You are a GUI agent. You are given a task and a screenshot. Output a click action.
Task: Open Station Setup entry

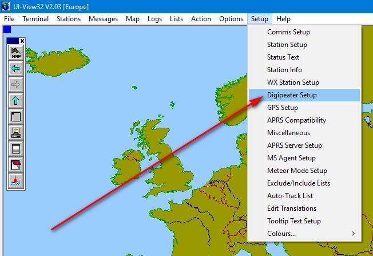[287, 45]
